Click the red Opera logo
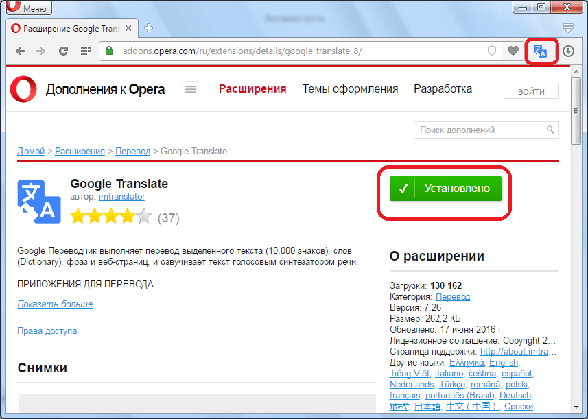Screen dimensions: 588x419 tap(23, 89)
